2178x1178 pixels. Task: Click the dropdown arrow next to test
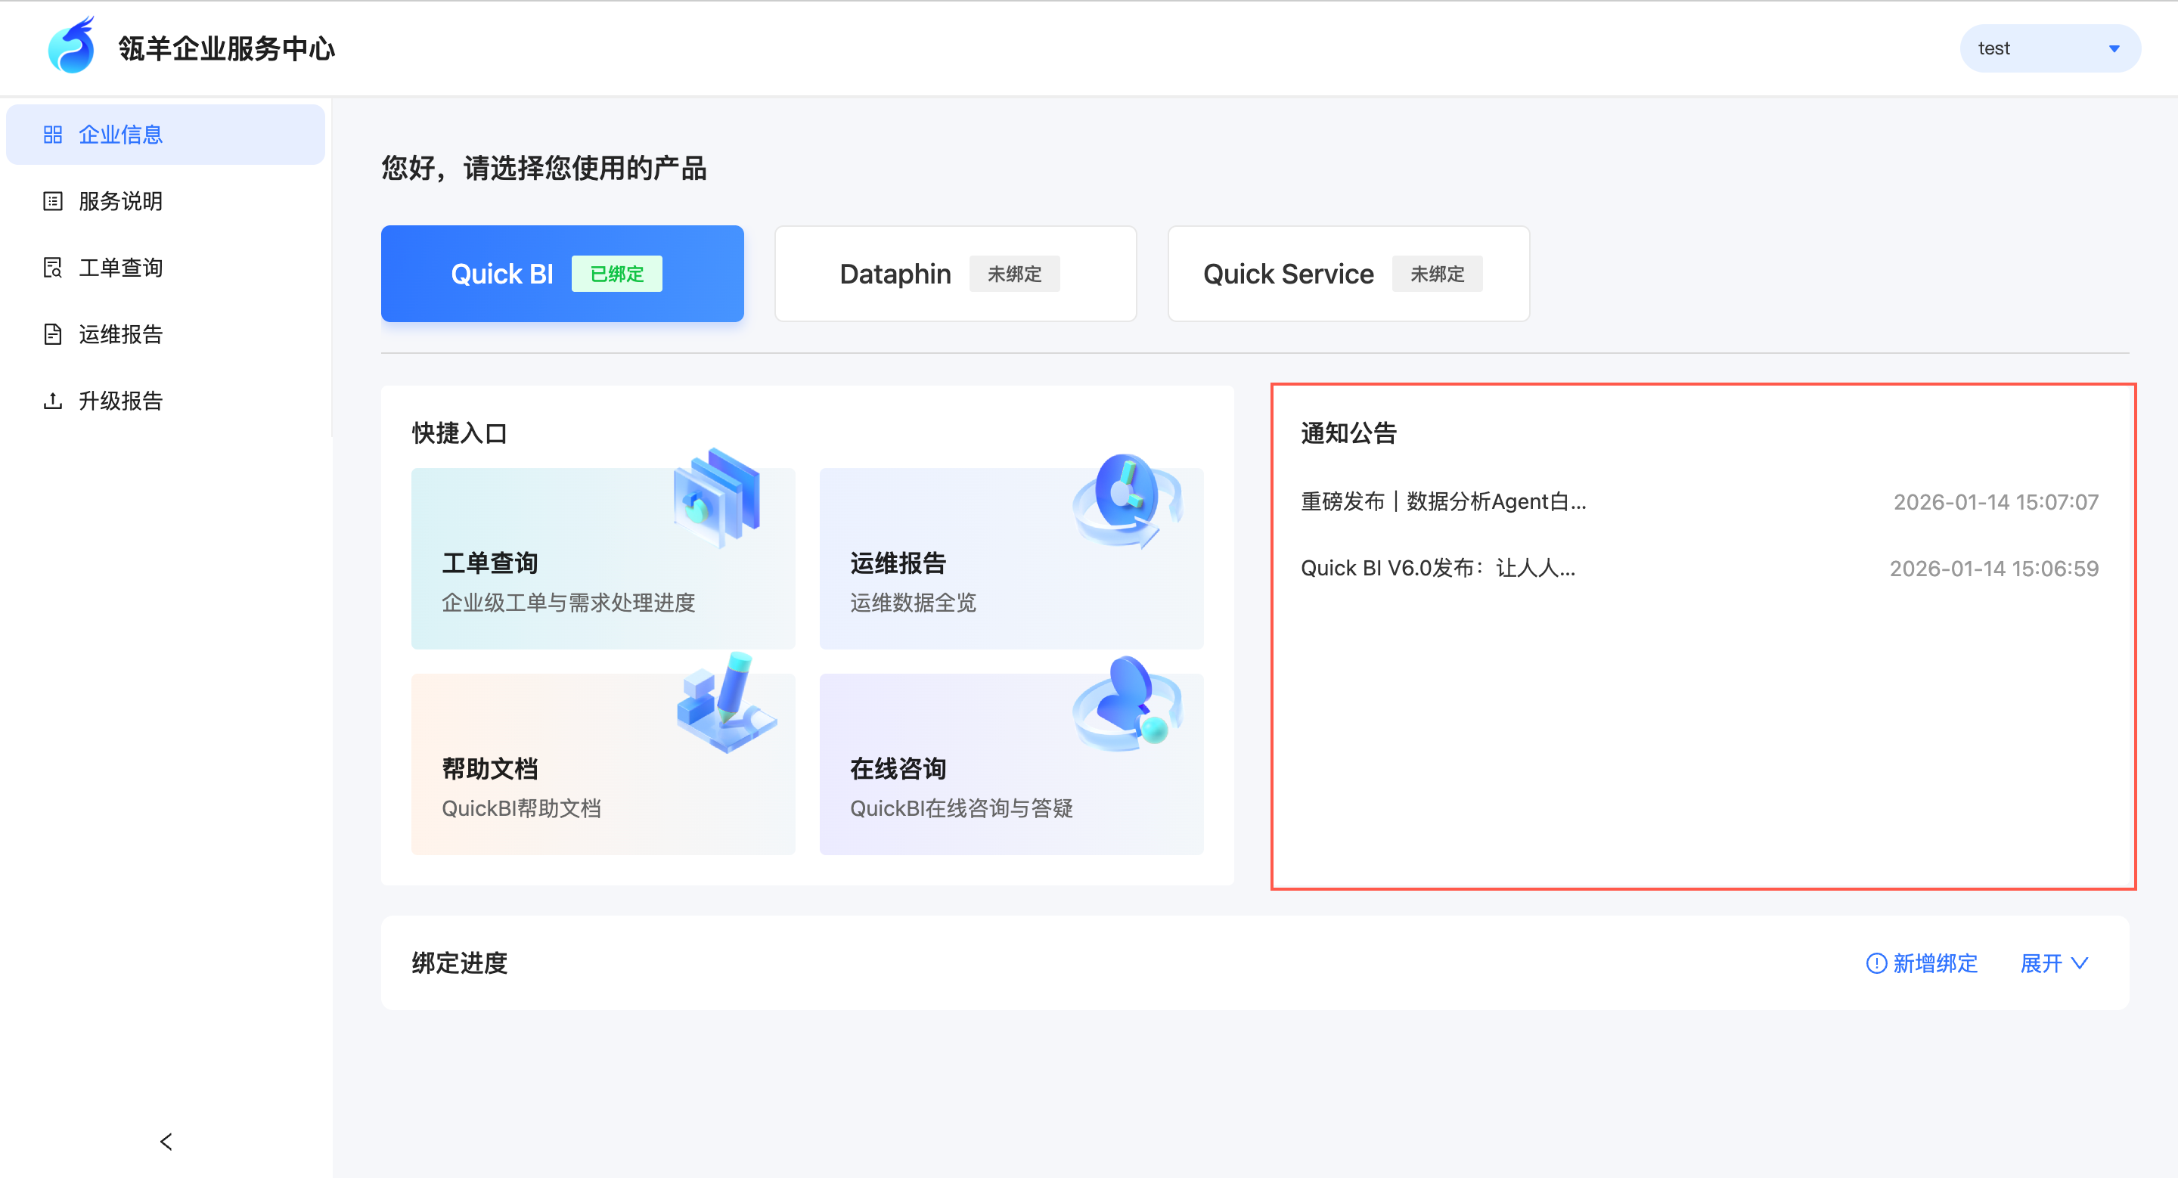point(2114,48)
